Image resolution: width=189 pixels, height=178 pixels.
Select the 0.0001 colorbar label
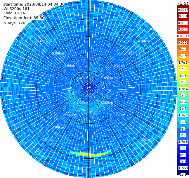tap(183, 43)
